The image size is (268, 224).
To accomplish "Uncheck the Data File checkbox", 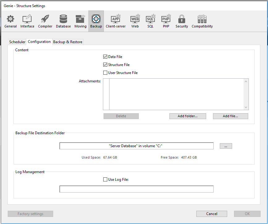I will 105,56.
